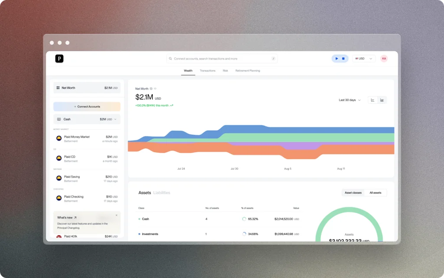Viewport: 444px width, 278px height.
Task: Open the USD currency dropdown
Action: click(x=364, y=59)
